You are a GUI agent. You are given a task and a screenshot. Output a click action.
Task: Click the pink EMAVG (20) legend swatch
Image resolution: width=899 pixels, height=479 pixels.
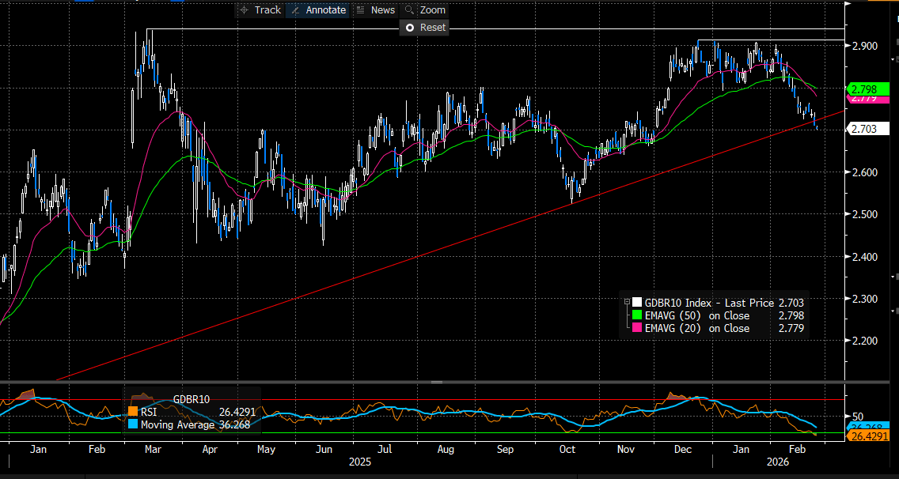point(637,328)
